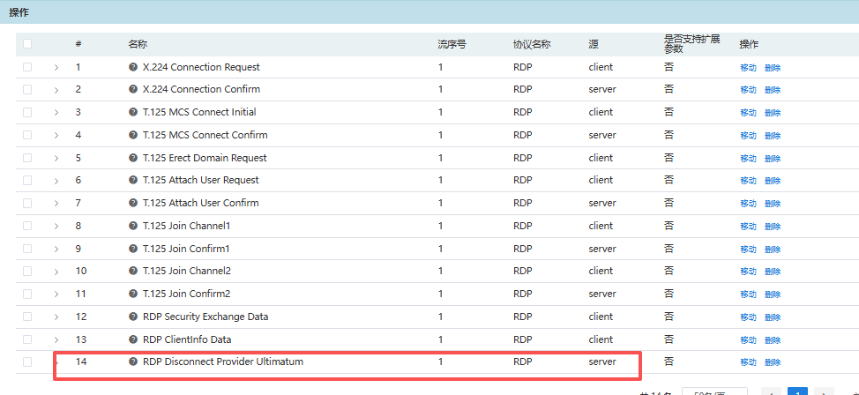Viewport: 859px width, 395px height.
Task: Click question icon for T.125 Join Confirm1
Action: pyautogui.click(x=133, y=249)
